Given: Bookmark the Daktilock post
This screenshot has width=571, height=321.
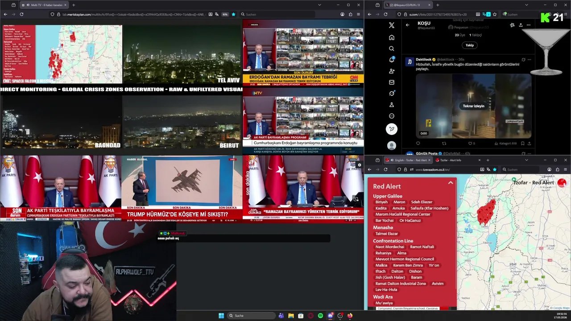Looking at the screenshot, I should click(522, 144).
